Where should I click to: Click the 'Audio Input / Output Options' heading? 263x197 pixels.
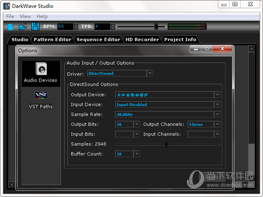tap(100, 63)
